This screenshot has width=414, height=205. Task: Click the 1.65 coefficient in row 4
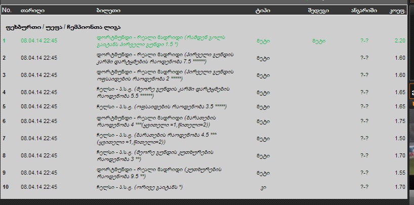point(400,92)
